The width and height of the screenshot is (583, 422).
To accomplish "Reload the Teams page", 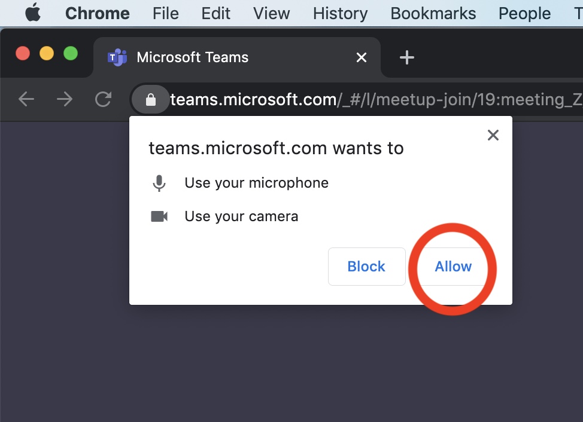I will click(104, 99).
